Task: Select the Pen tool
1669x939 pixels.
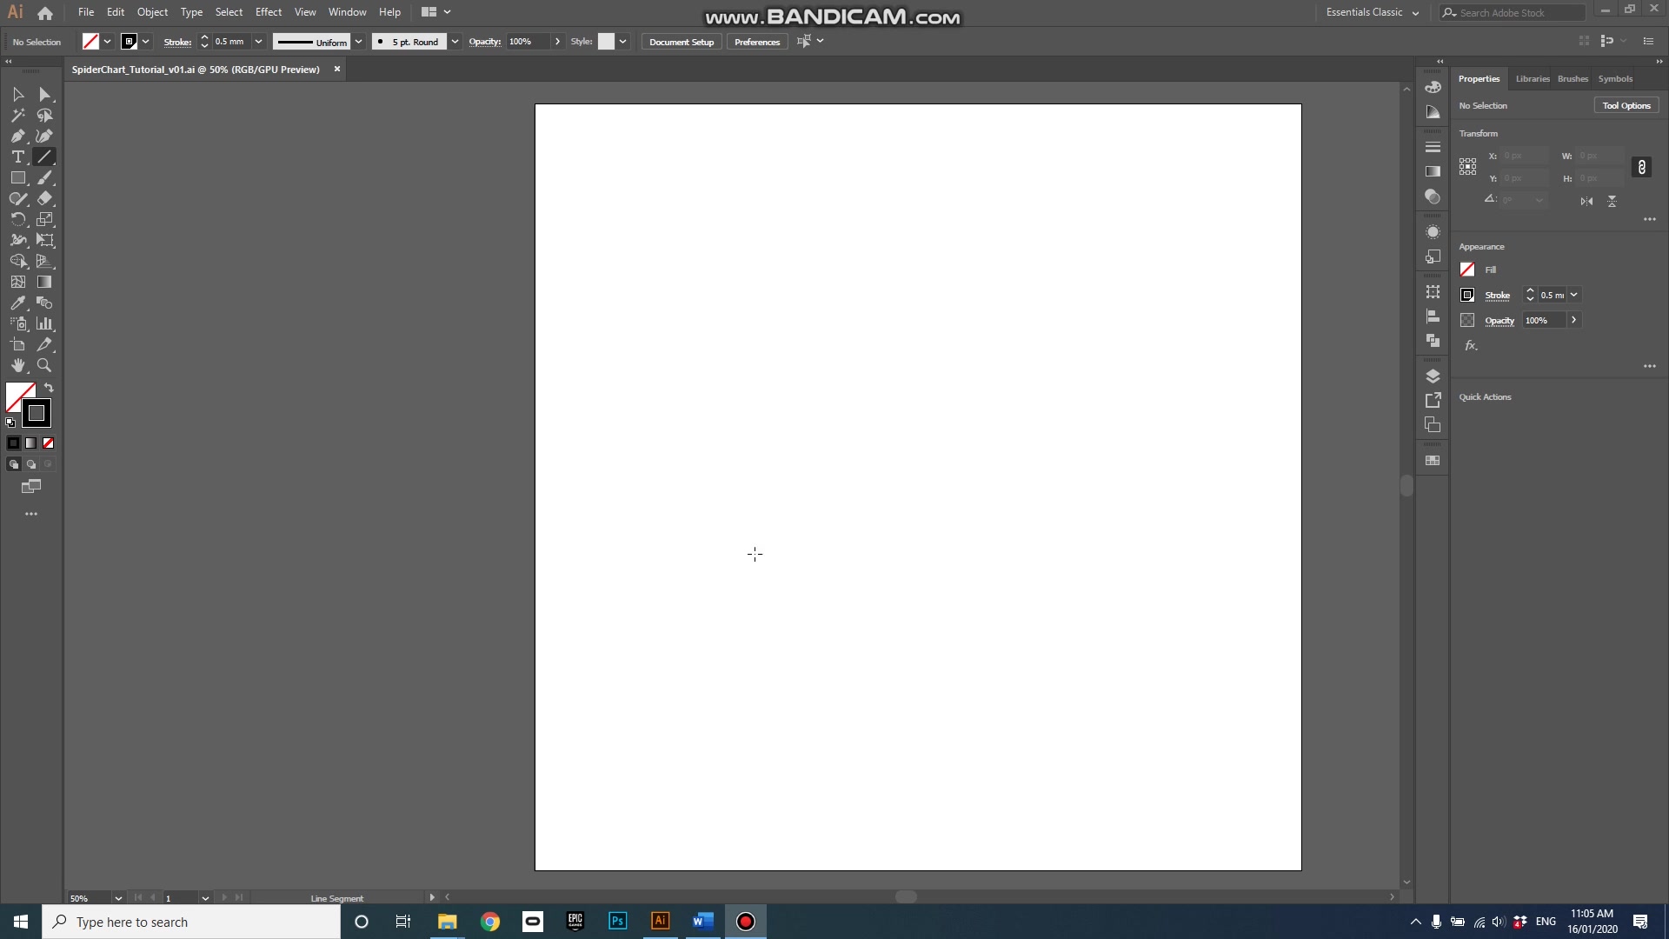Action: (18, 136)
